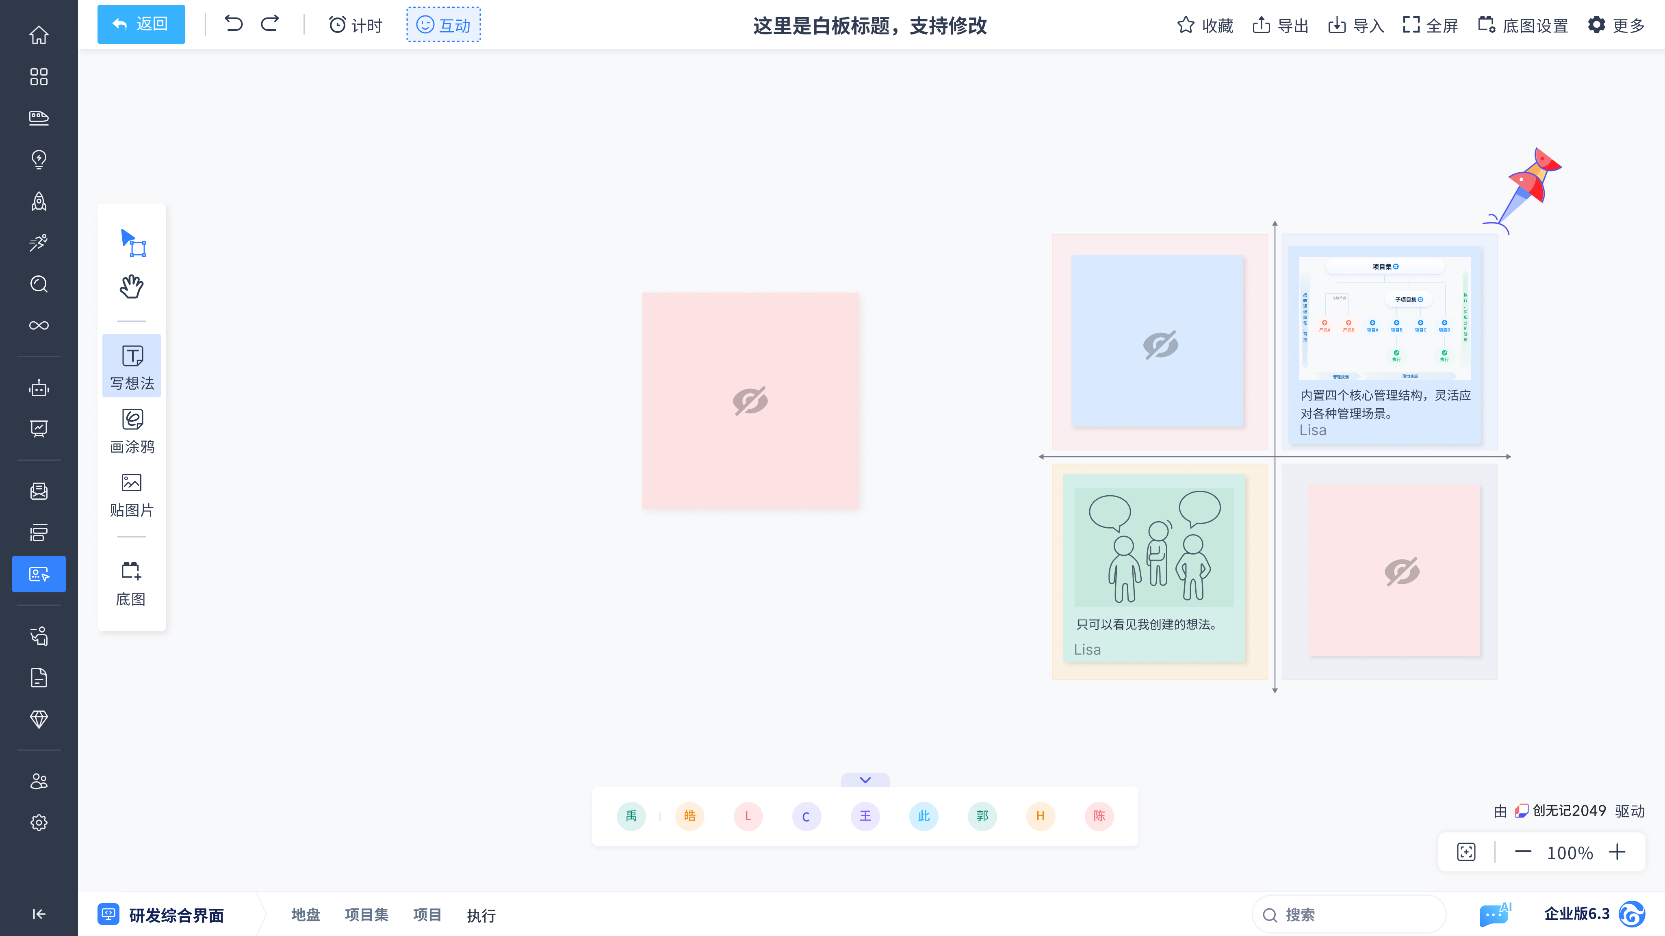Screen dimensions: 1665x936
Task: Select the 画涂鸦 doodle tool
Action: (132, 430)
